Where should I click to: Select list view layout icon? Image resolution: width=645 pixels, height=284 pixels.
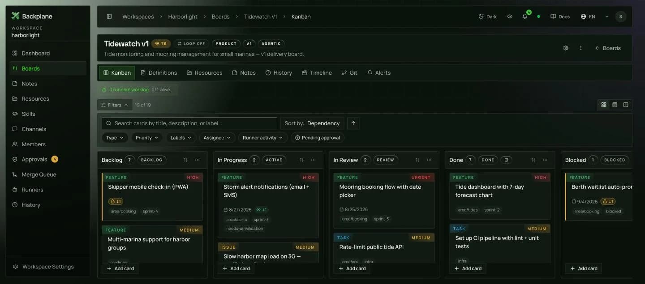[615, 105]
